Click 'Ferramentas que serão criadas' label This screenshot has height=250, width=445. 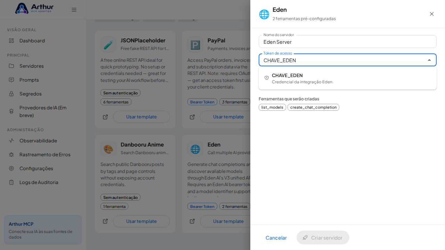click(x=289, y=99)
